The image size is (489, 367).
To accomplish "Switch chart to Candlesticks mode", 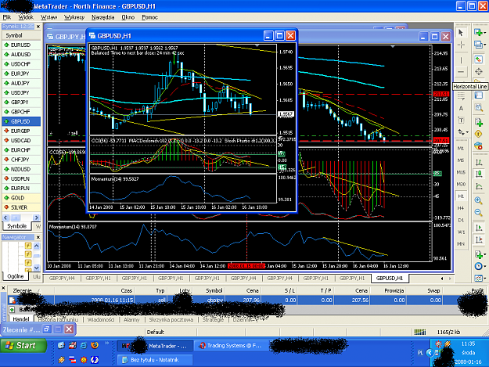I will [478, 174].
